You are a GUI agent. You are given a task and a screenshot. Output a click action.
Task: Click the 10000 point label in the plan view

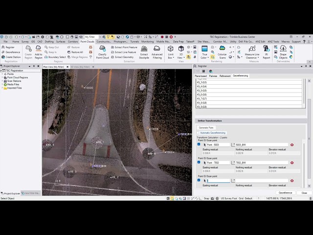pyautogui.click(x=89, y=88)
